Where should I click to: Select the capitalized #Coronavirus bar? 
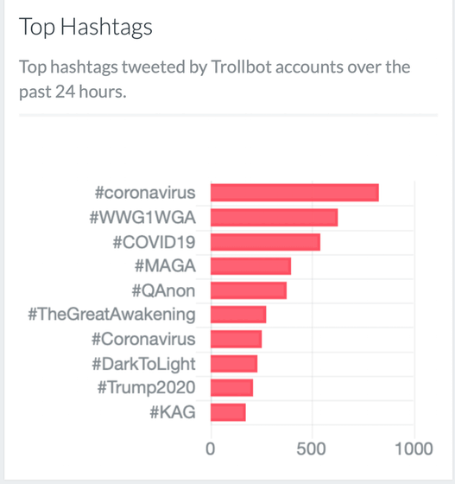(237, 339)
